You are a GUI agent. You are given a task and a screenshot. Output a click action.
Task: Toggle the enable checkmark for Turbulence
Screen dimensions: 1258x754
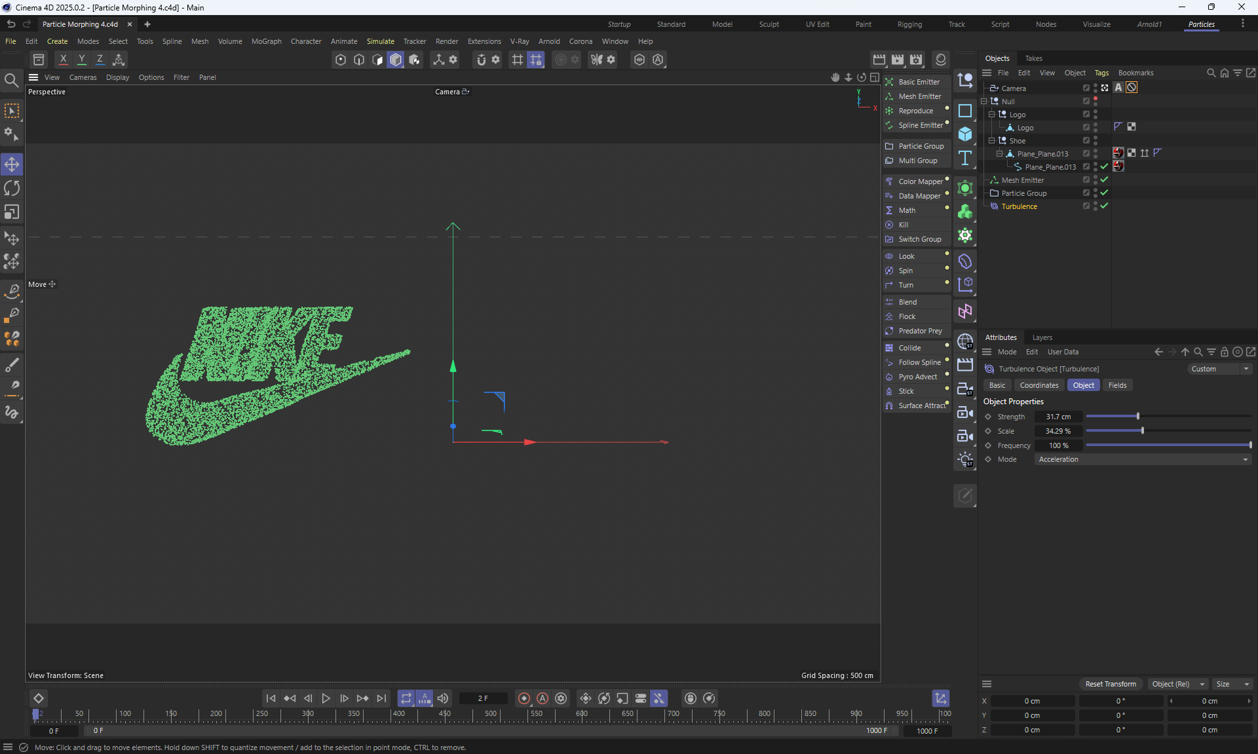click(1105, 206)
